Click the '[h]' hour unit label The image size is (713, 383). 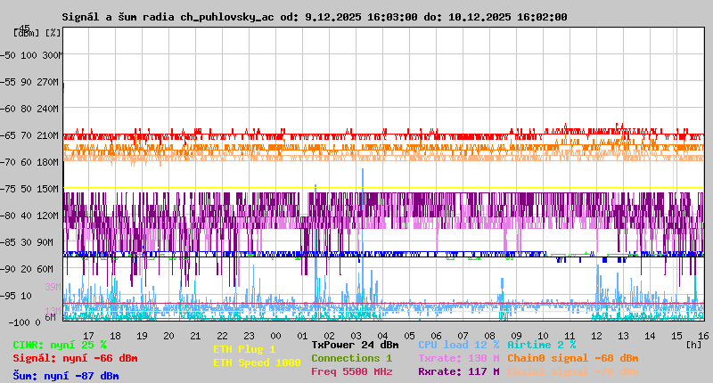click(694, 345)
